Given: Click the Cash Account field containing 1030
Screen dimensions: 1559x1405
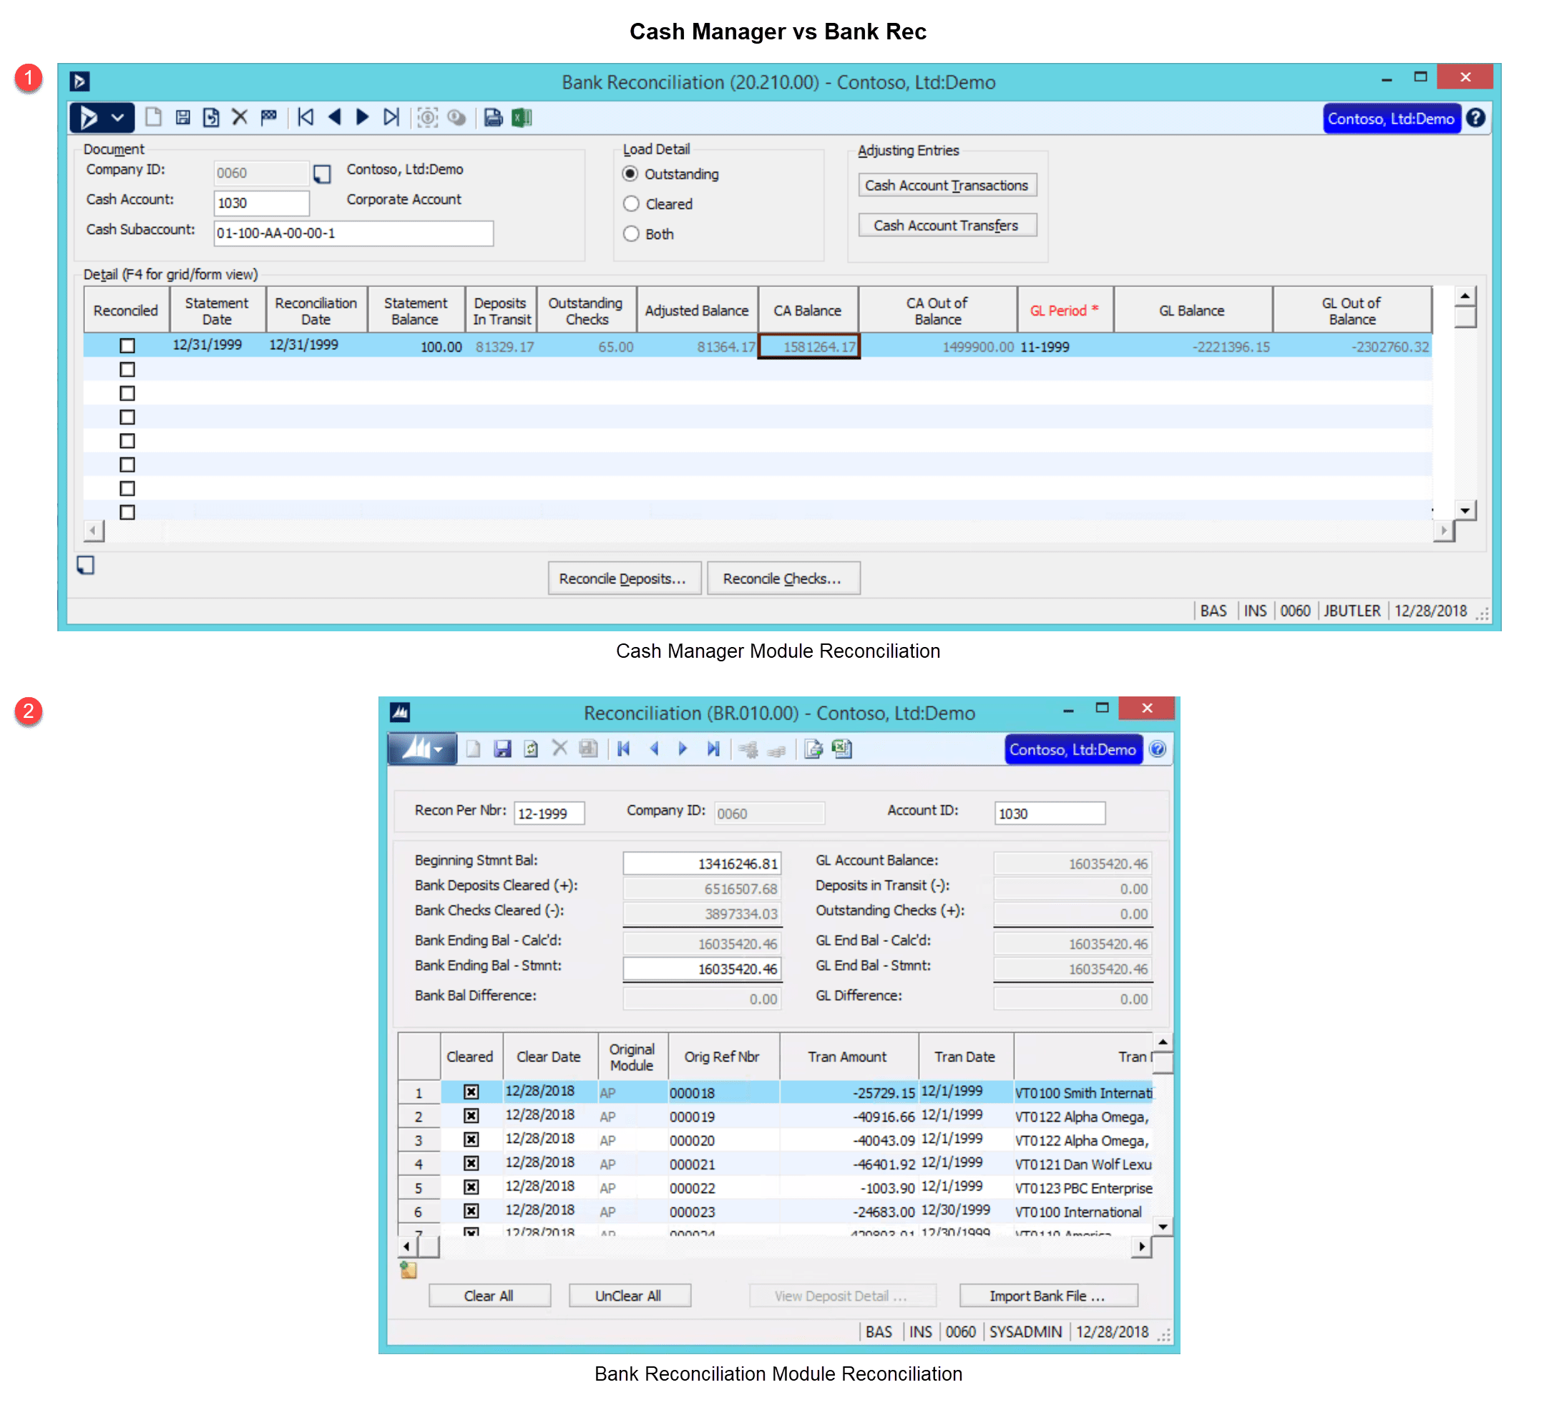Looking at the screenshot, I should [x=261, y=203].
